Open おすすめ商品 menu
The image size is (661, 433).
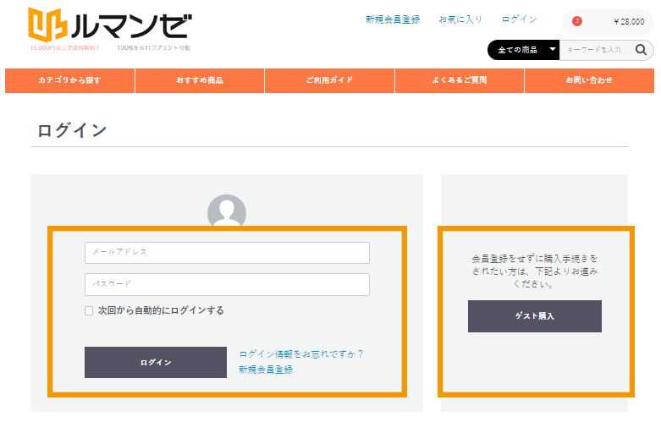(x=200, y=80)
